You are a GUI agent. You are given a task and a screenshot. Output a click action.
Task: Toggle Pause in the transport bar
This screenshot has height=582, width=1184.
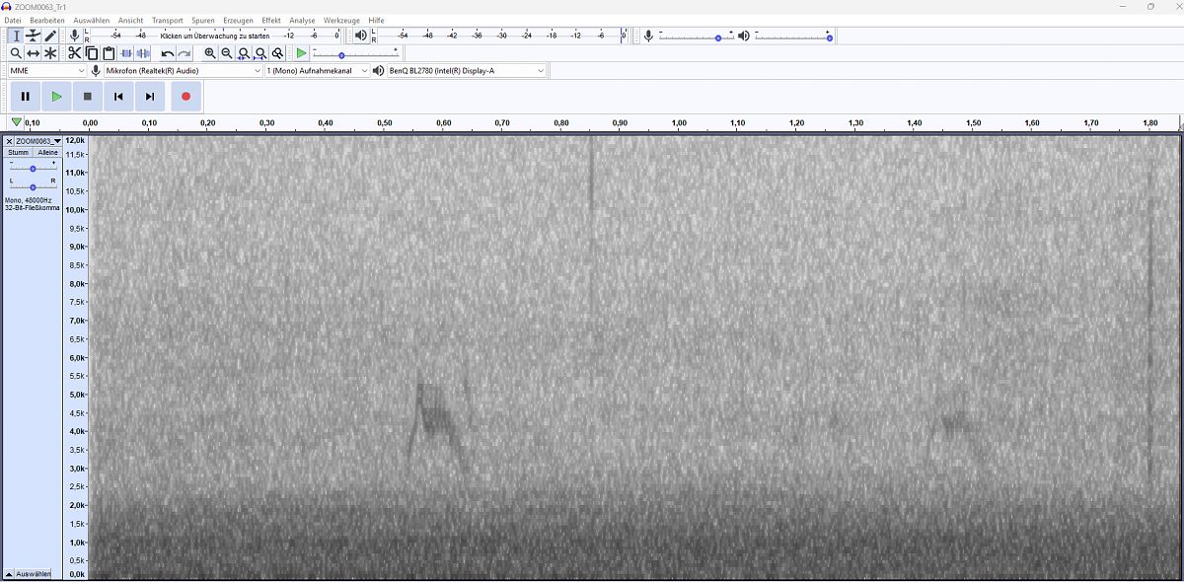[26, 97]
